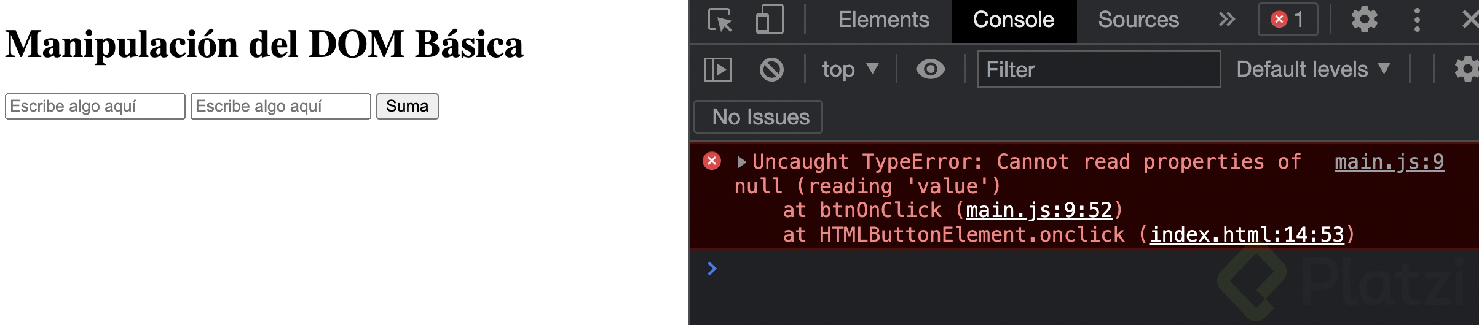1479x325 pixels.
Task: Switch to the Sources tab
Action: (1138, 20)
